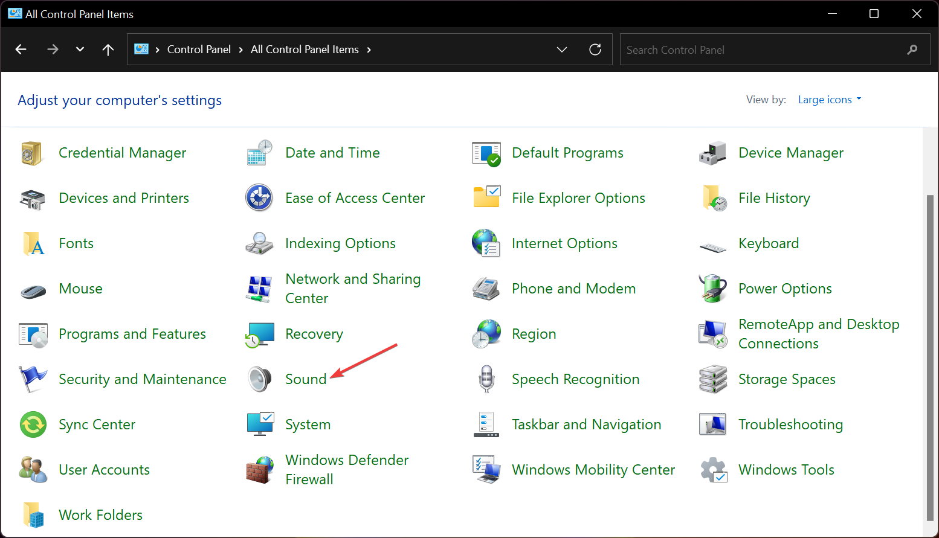Select Control Panel in the breadcrumb path
Screen dimensions: 939x538
click(x=199, y=50)
